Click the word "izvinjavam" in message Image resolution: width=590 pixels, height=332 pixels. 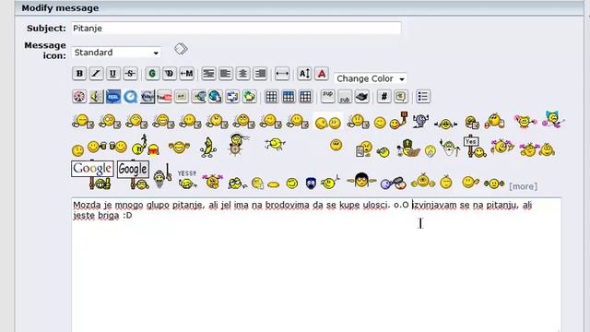click(435, 205)
